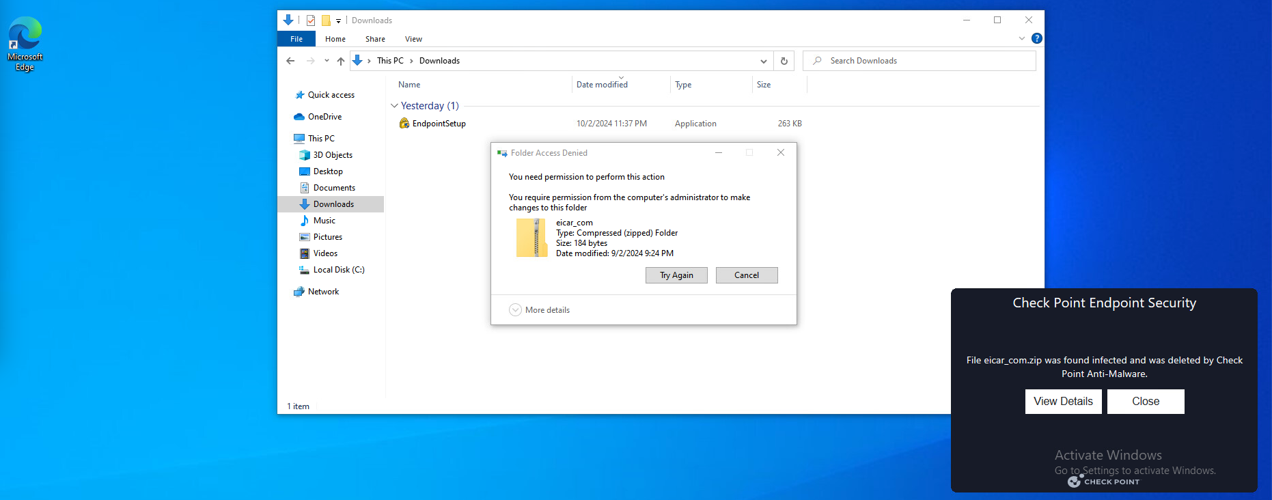Select the EndpointSetup application file
The height and width of the screenshot is (500, 1272).
tap(439, 124)
